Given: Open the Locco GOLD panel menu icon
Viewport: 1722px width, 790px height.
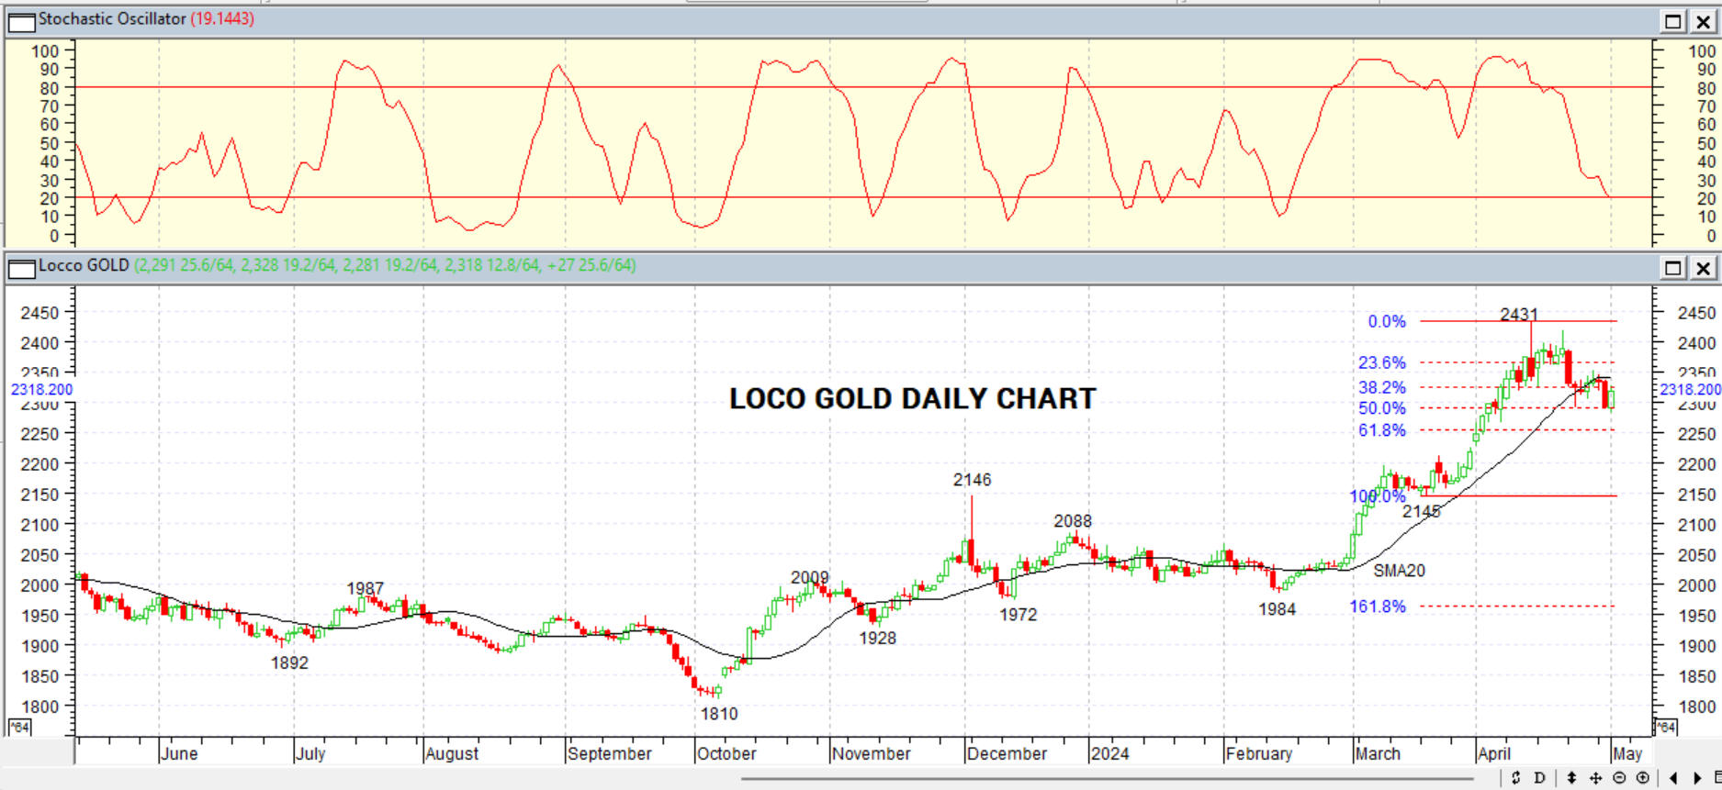Looking at the screenshot, I should coord(21,268).
